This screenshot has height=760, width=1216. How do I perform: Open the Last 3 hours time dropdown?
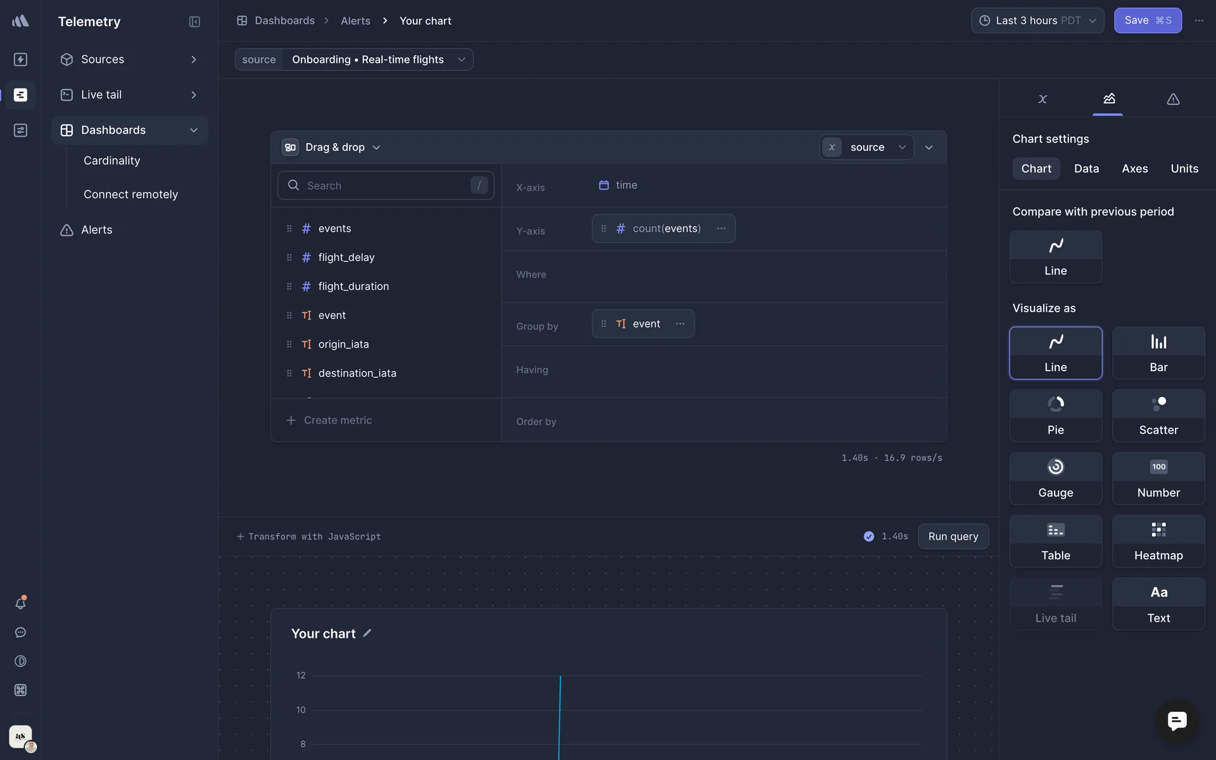point(1037,21)
